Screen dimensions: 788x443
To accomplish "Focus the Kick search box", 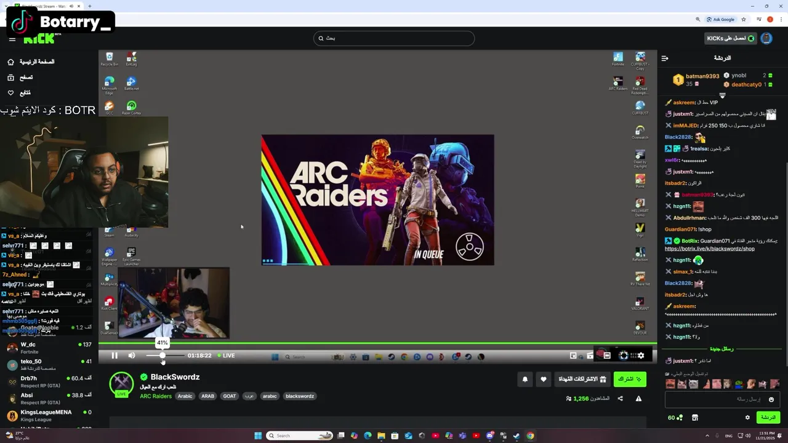I will tap(394, 38).
